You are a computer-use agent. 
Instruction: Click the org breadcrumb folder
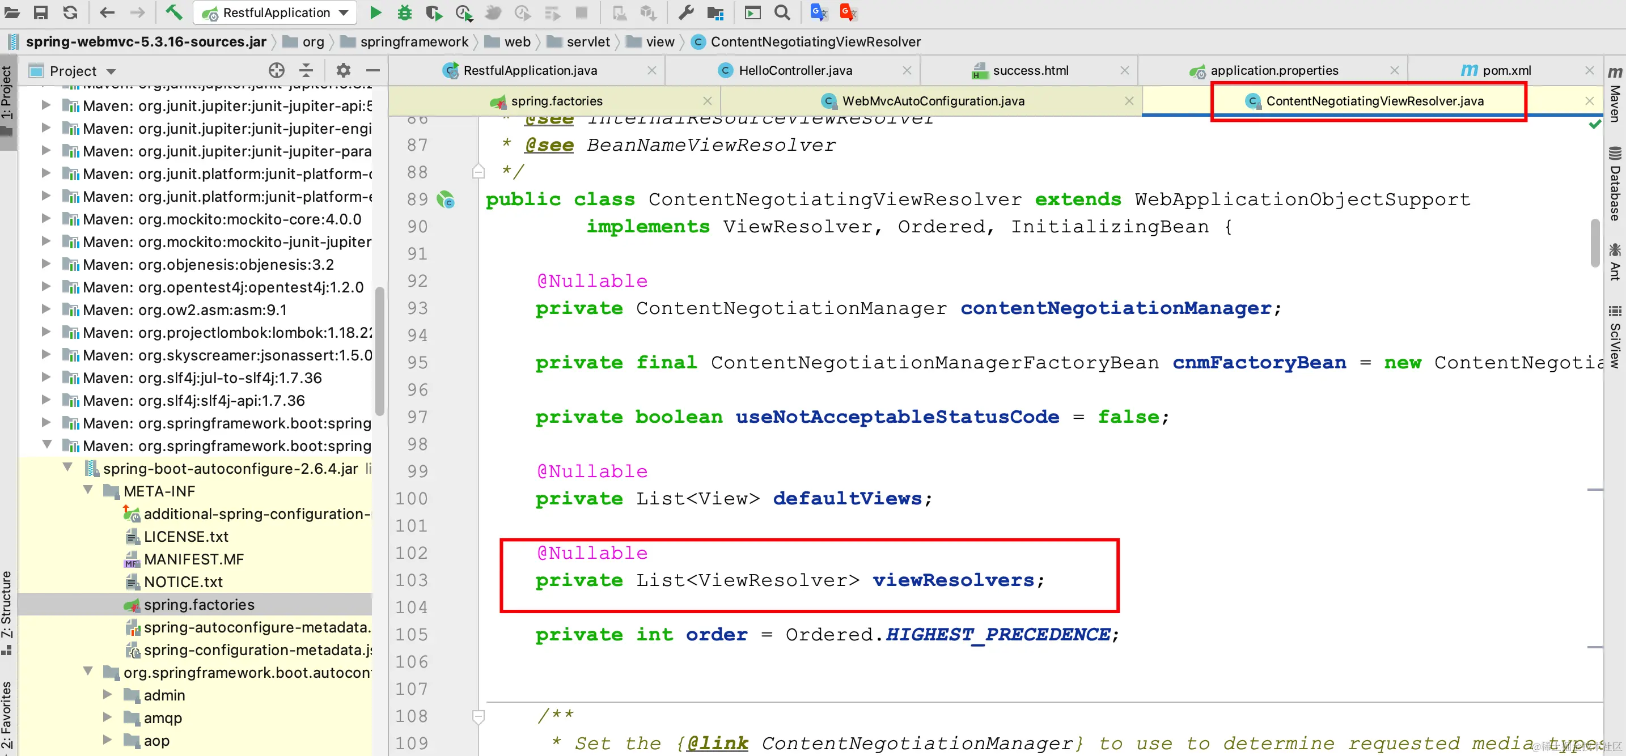[304, 41]
